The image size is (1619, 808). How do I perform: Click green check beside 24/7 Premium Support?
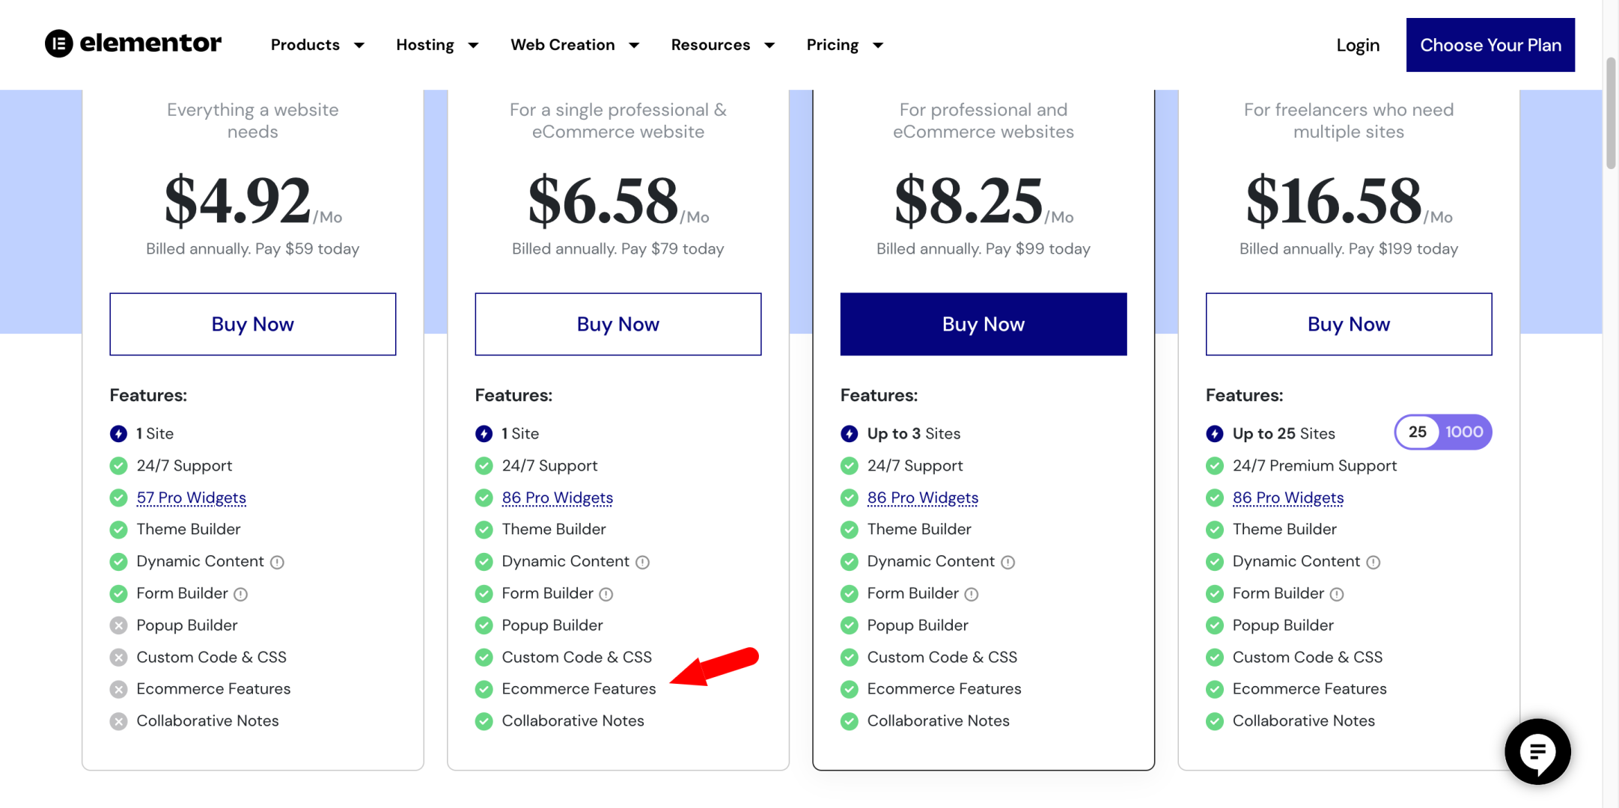1214,466
